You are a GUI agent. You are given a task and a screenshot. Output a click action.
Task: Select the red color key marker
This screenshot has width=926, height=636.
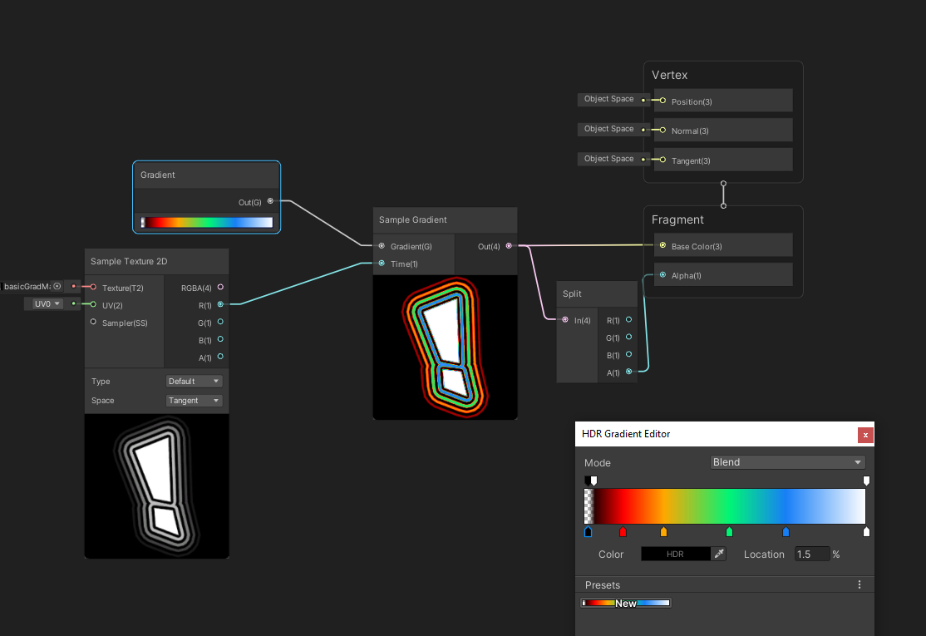(623, 532)
